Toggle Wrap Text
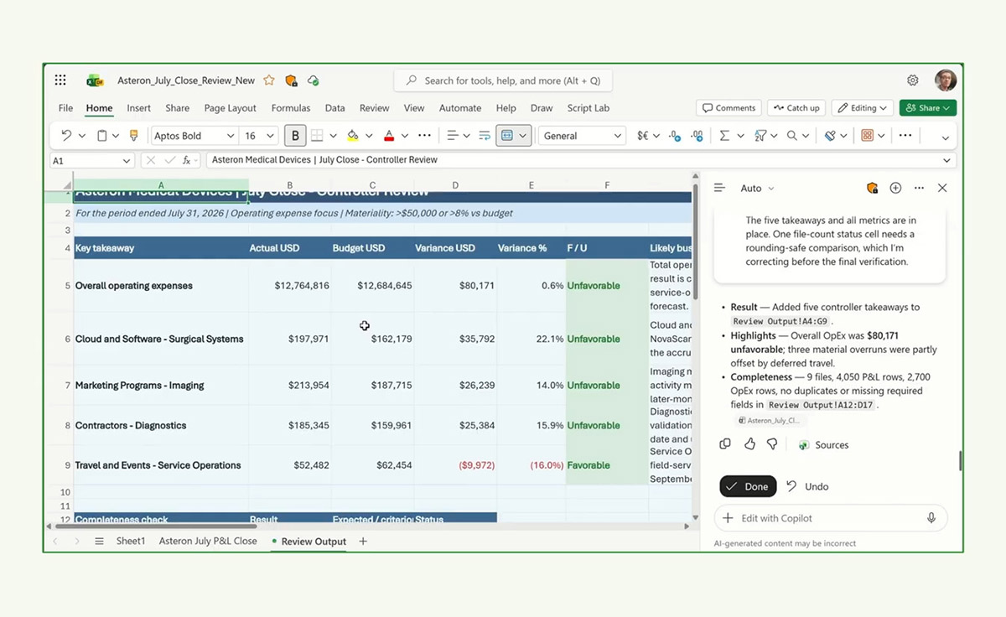This screenshot has width=1006, height=617. coord(486,136)
